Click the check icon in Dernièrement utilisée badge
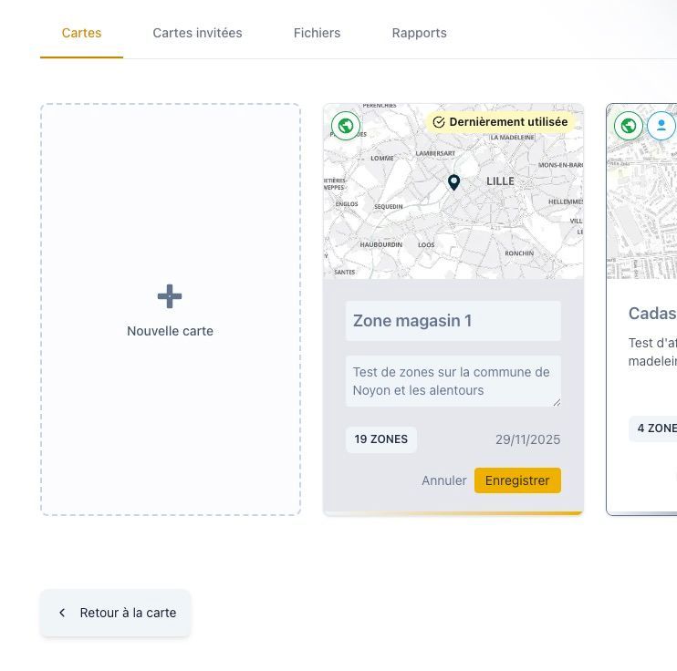Image resolution: width=677 pixels, height=671 pixels. [x=439, y=122]
